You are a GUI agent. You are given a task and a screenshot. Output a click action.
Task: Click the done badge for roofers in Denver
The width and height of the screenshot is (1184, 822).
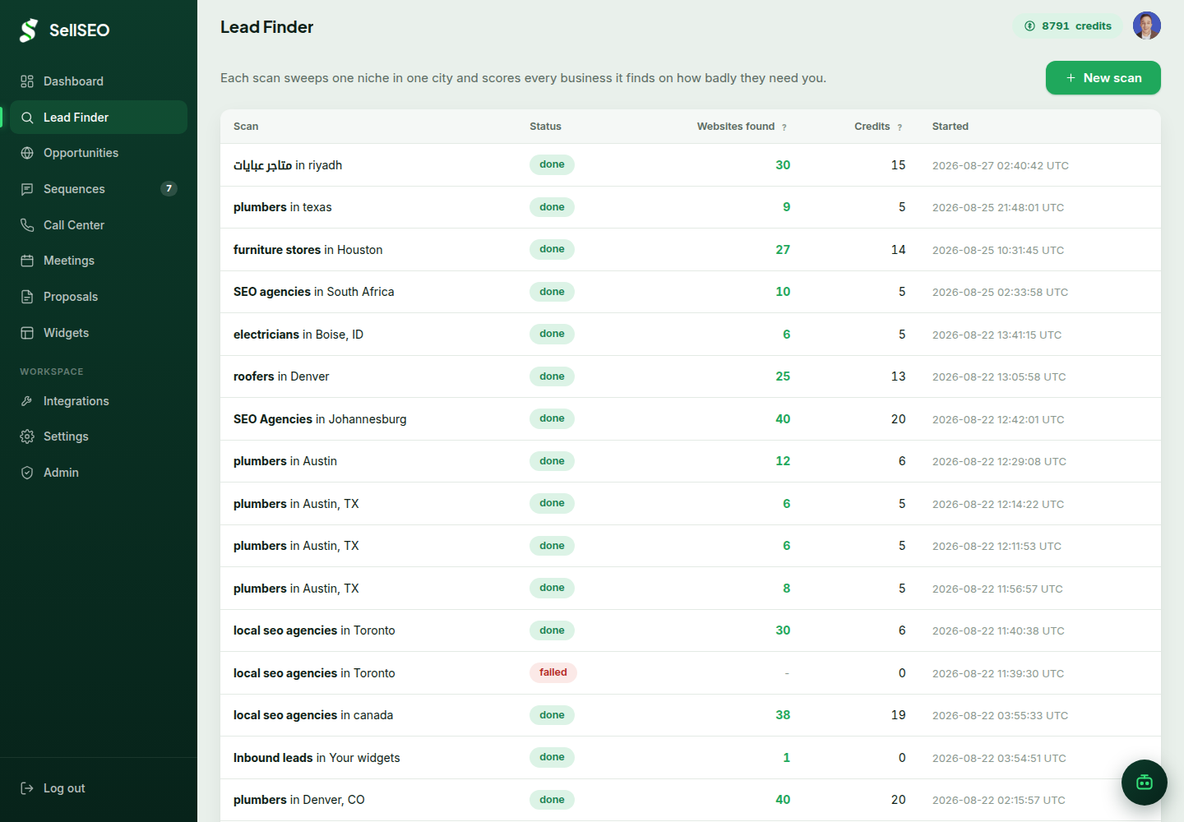552,376
